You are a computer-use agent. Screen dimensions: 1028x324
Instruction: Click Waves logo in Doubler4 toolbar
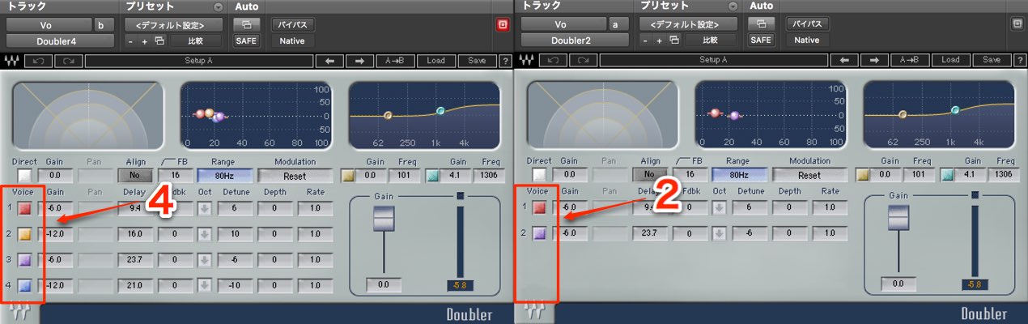[11, 61]
